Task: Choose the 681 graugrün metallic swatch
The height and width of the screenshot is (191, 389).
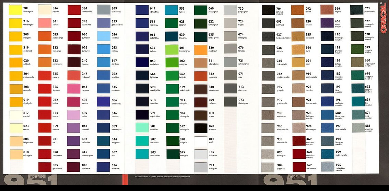Action: pos(358,127)
